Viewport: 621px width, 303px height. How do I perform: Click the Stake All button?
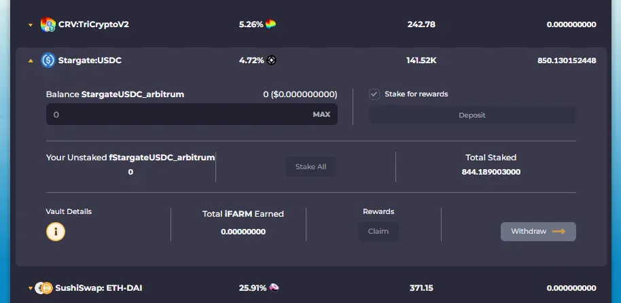(x=311, y=166)
